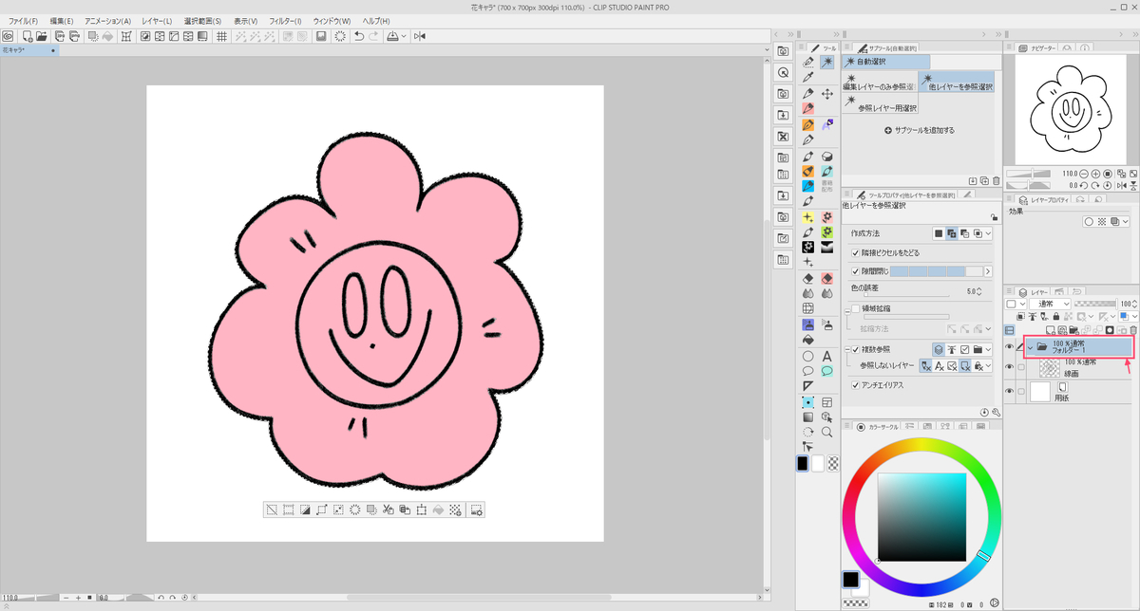Select the balloon tool in tool palette
This screenshot has width=1140, height=611.
[807, 371]
